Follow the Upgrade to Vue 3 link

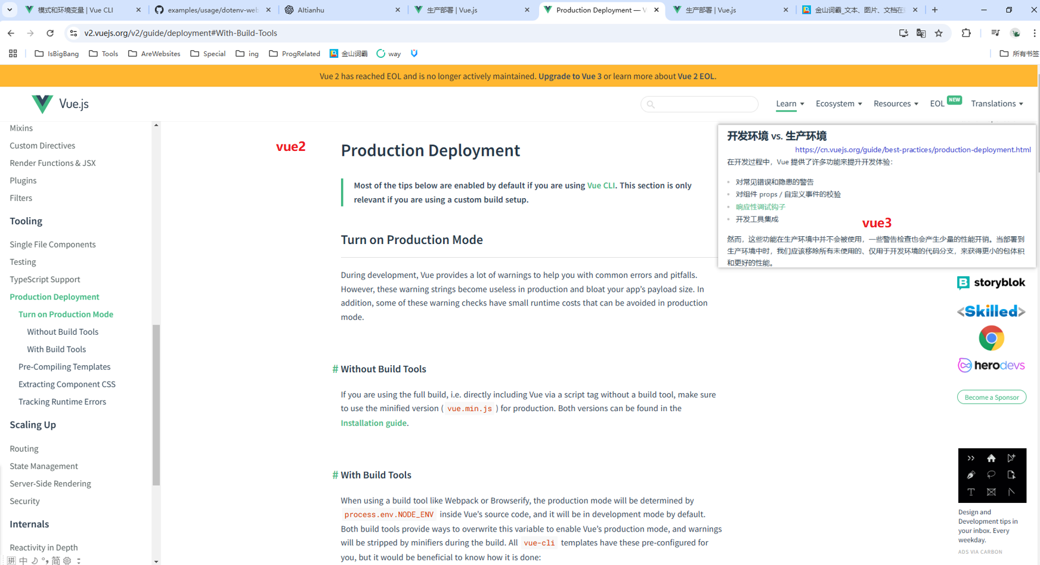569,76
